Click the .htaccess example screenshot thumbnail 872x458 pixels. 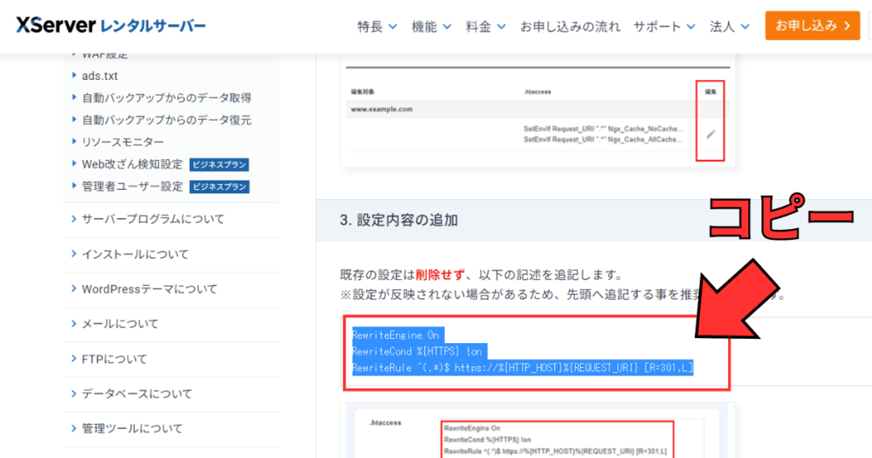(536, 432)
